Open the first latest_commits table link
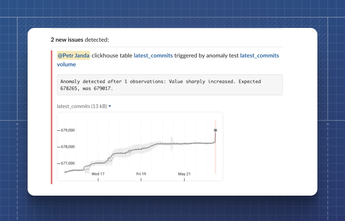The width and height of the screenshot is (345, 221). click(153, 55)
